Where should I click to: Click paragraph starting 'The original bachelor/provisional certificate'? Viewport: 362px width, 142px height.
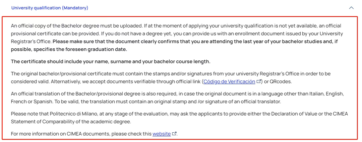134,74
